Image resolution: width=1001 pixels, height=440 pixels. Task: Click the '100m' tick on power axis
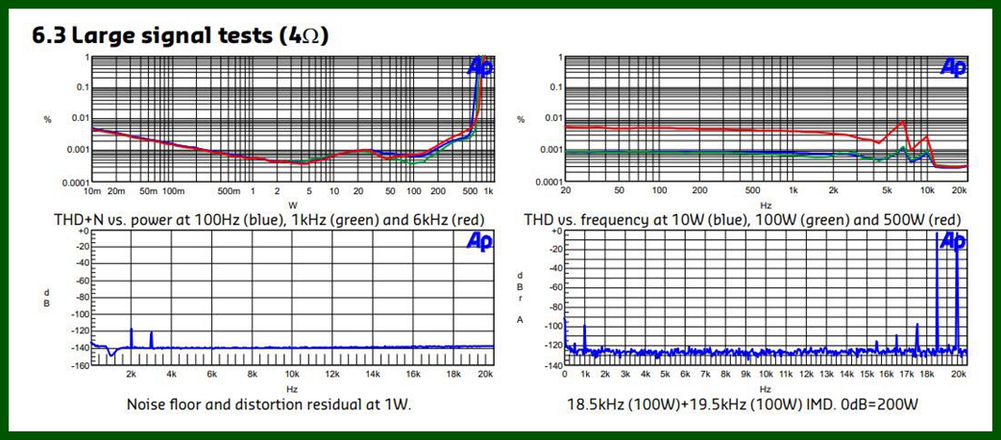pyautogui.click(x=172, y=191)
